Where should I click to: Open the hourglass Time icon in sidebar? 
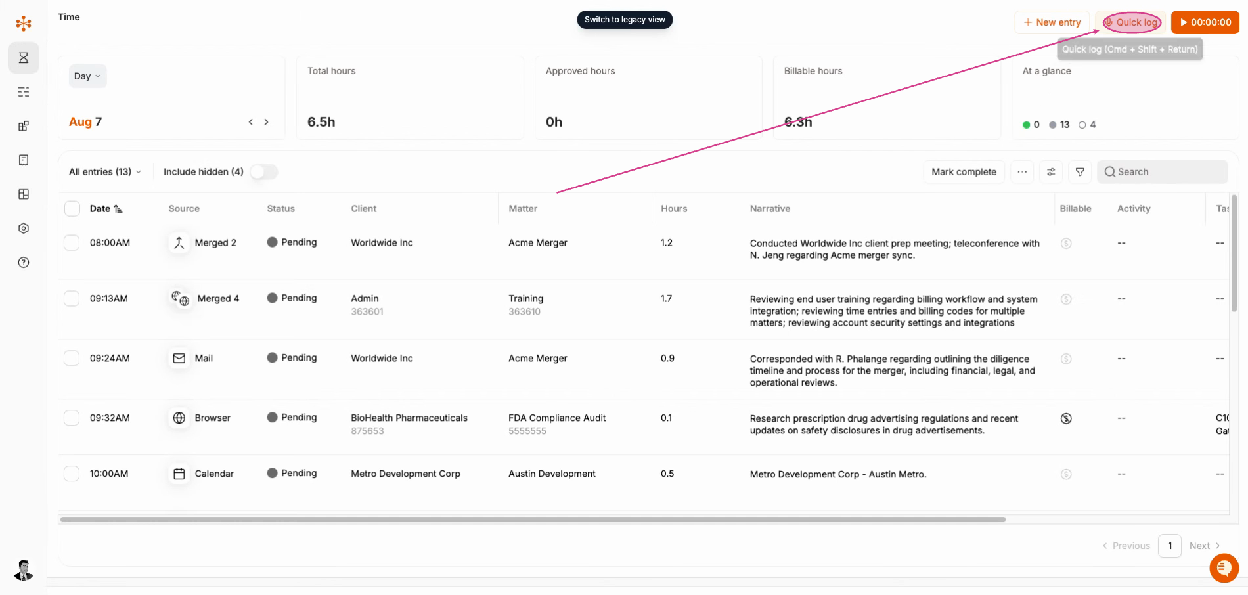[x=24, y=58]
